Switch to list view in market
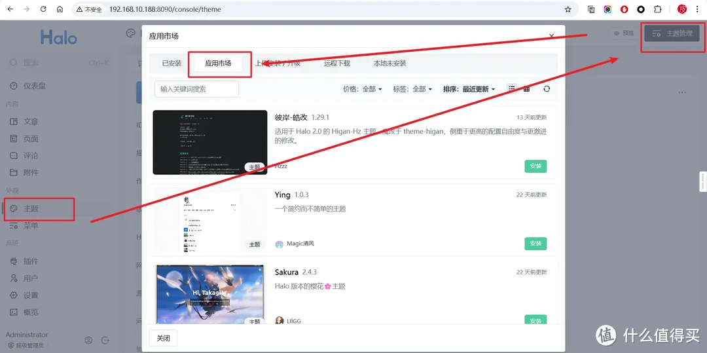Viewport: 707px width, 353px height. [x=512, y=89]
